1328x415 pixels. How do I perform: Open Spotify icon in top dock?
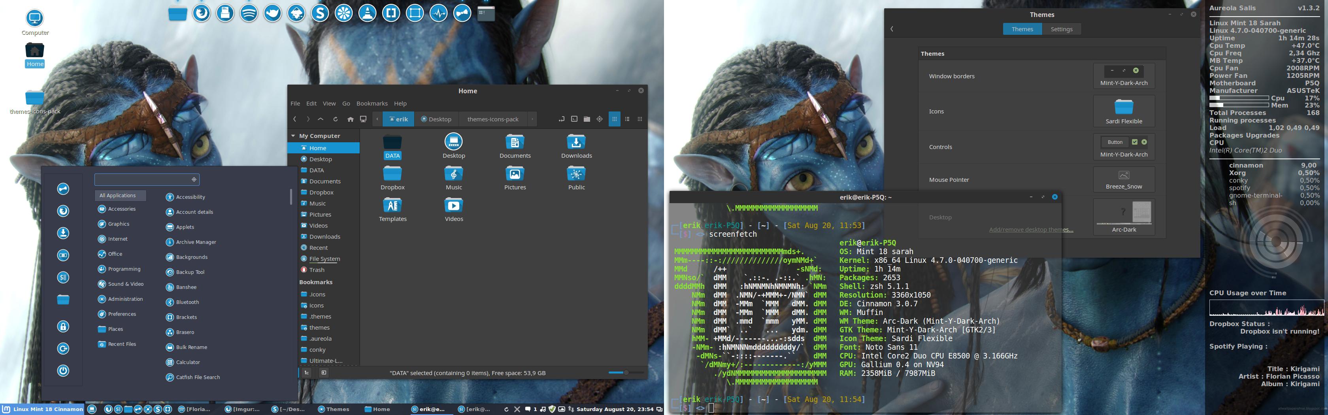pos(249,13)
